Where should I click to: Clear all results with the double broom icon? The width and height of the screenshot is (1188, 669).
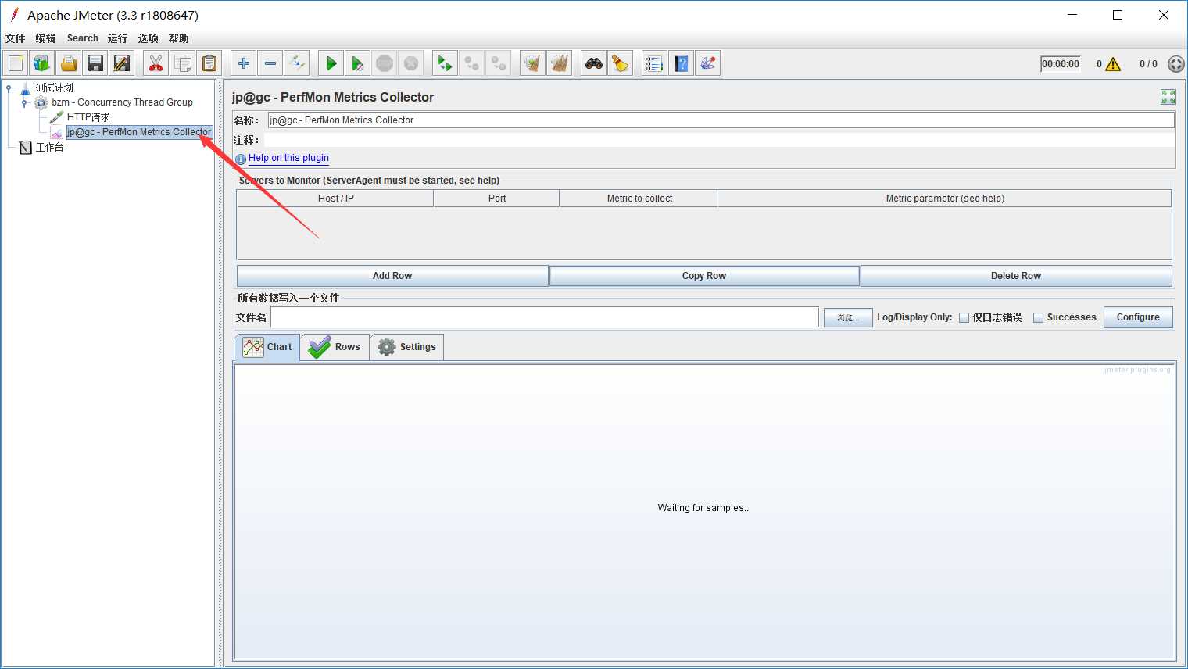pyautogui.click(x=560, y=63)
